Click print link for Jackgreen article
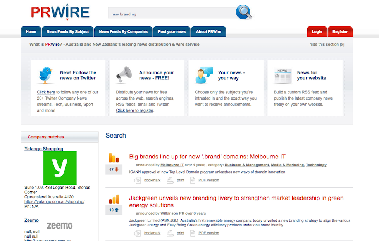 (181, 233)
